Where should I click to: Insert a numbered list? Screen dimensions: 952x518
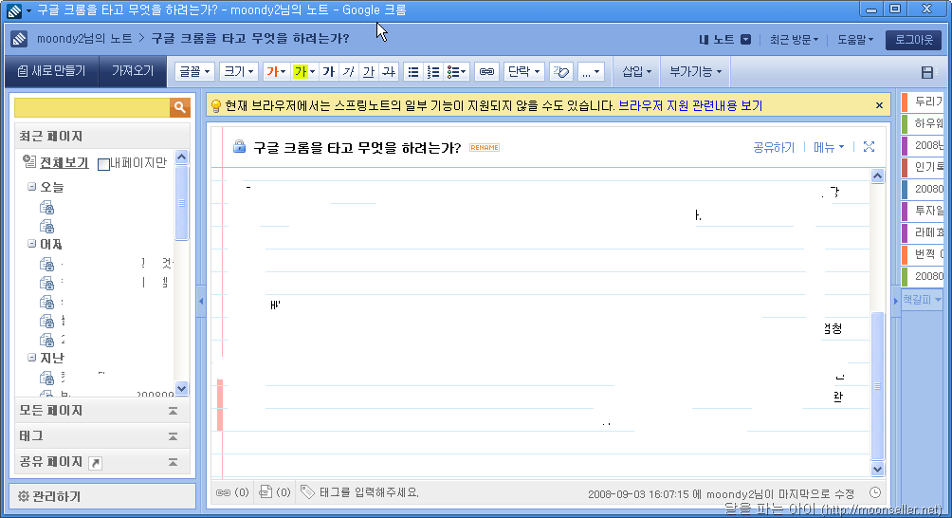pos(433,72)
